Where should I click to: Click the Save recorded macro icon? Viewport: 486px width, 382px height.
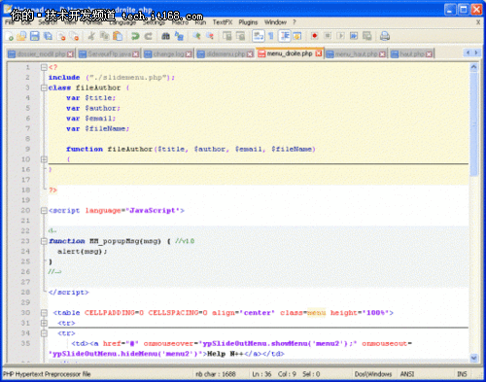coord(367,36)
